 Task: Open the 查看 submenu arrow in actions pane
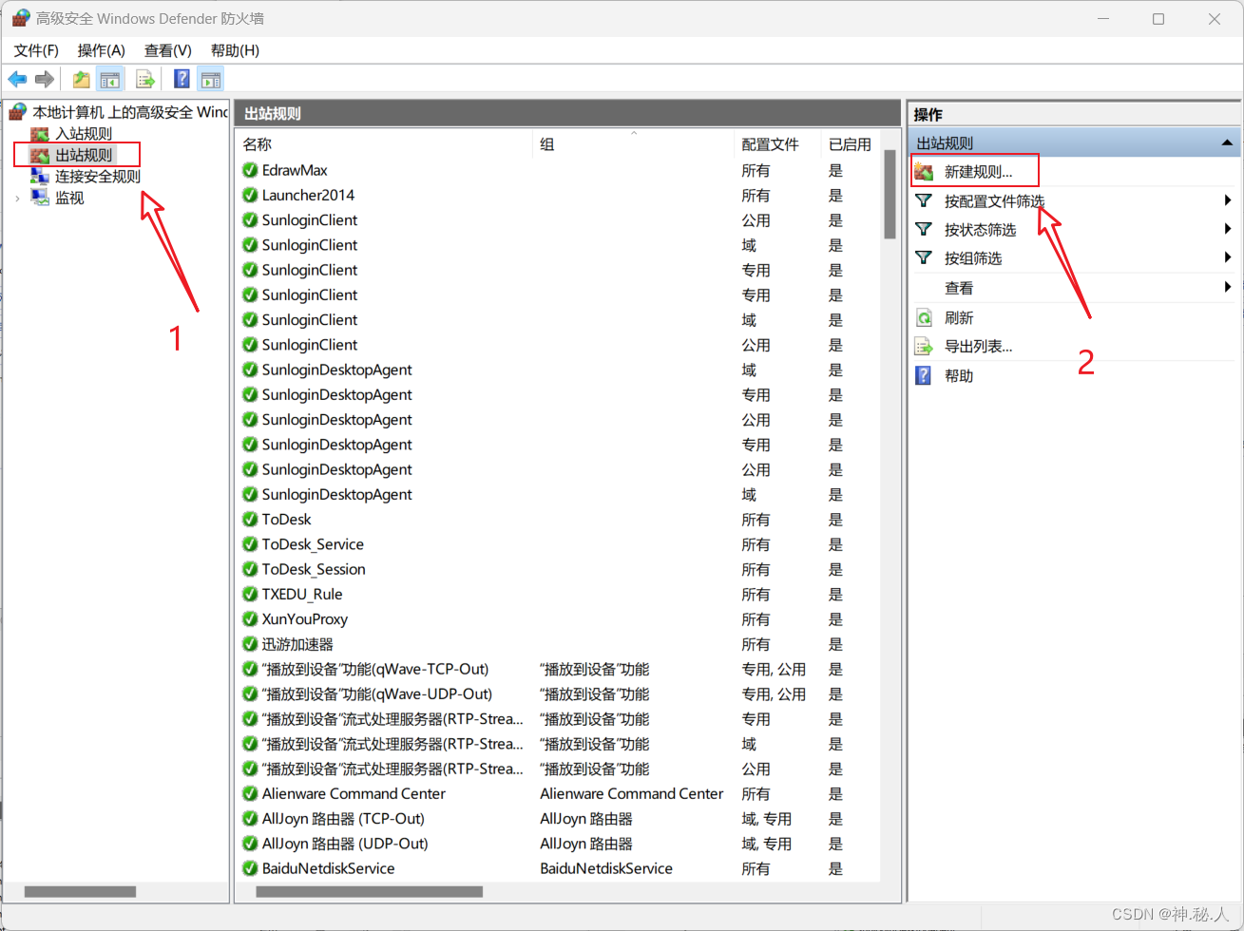[x=1228, y=287]
